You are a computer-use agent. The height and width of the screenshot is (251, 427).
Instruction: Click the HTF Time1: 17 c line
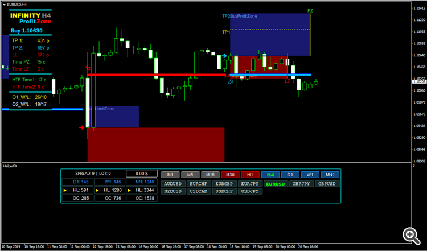pos(29,80)
